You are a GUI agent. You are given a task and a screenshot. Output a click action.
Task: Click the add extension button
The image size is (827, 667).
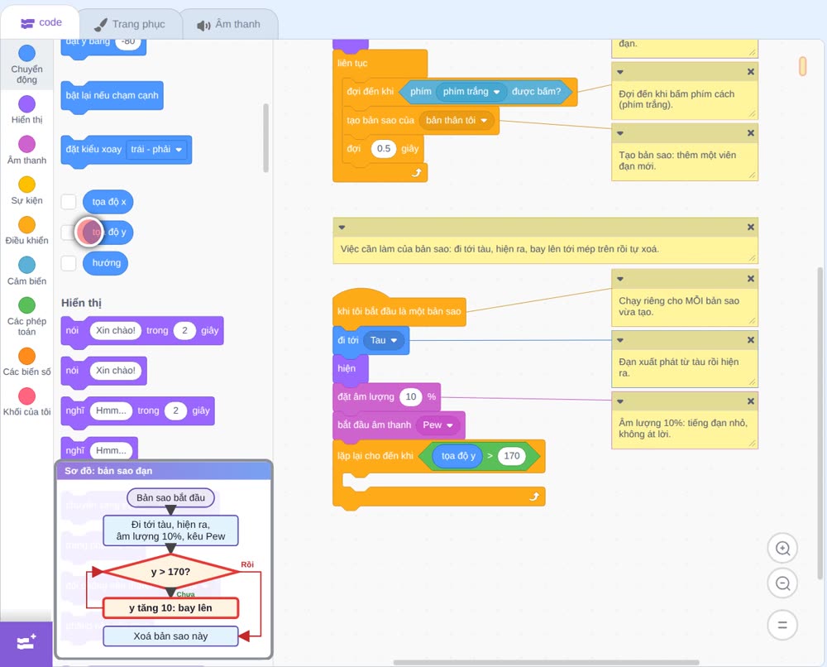tap(26, 644)
